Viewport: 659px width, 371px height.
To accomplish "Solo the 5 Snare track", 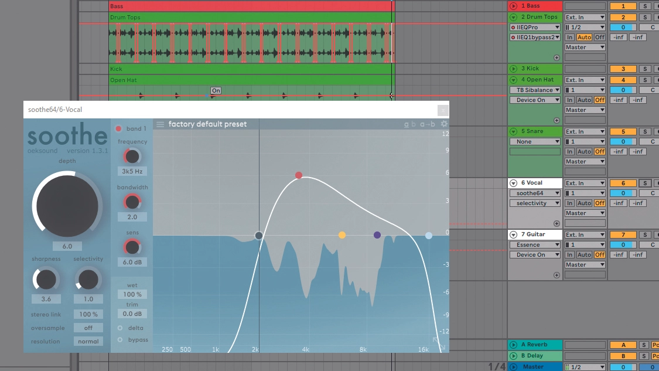I will tap(645, 132).
